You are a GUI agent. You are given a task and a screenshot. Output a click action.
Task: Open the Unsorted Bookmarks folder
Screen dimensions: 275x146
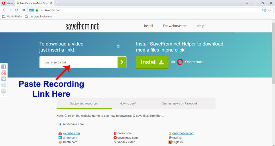click(38, 17)
